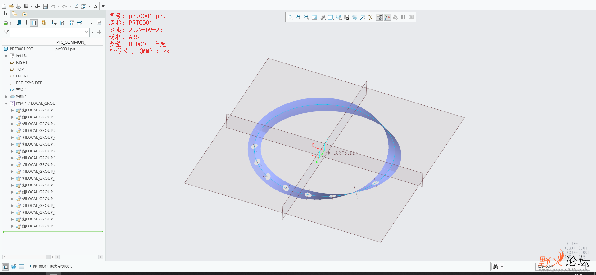Save the model with the floppy disk icon
596x275 pixels.
click(45, 6)
